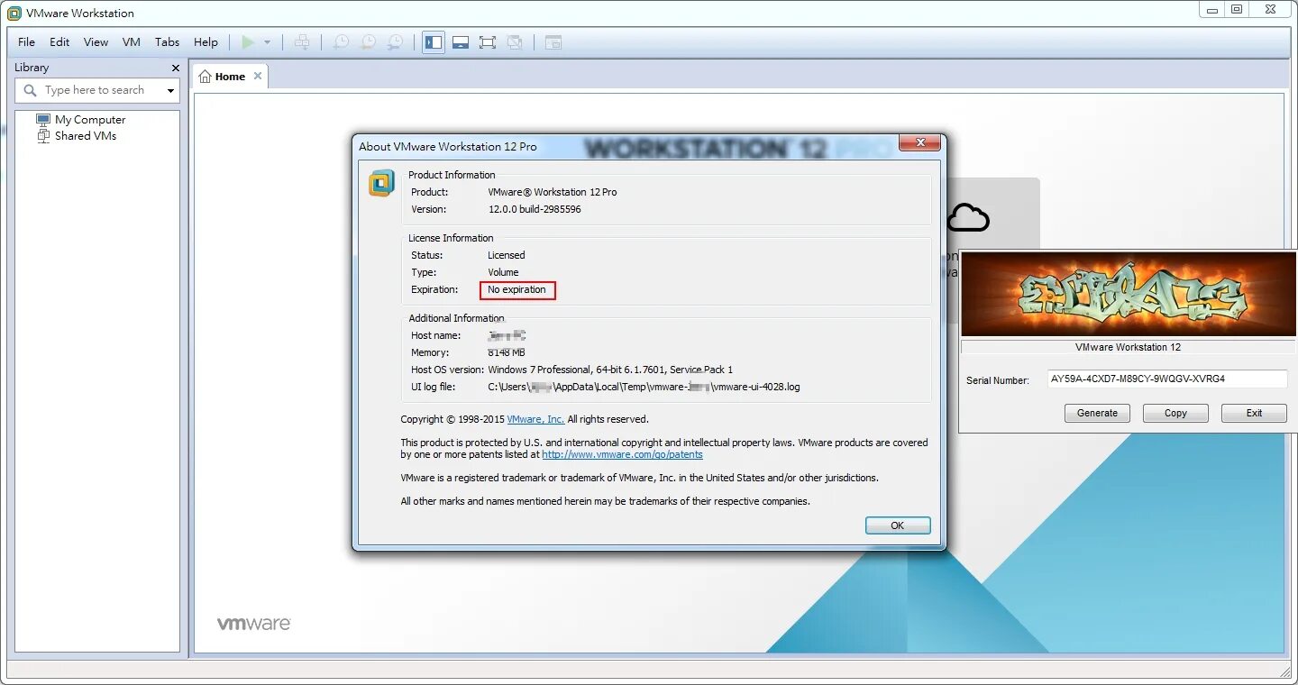Select Shared VMs in Library tree
The width and height of the screenshot is (1298, 685).
[86, 136]
